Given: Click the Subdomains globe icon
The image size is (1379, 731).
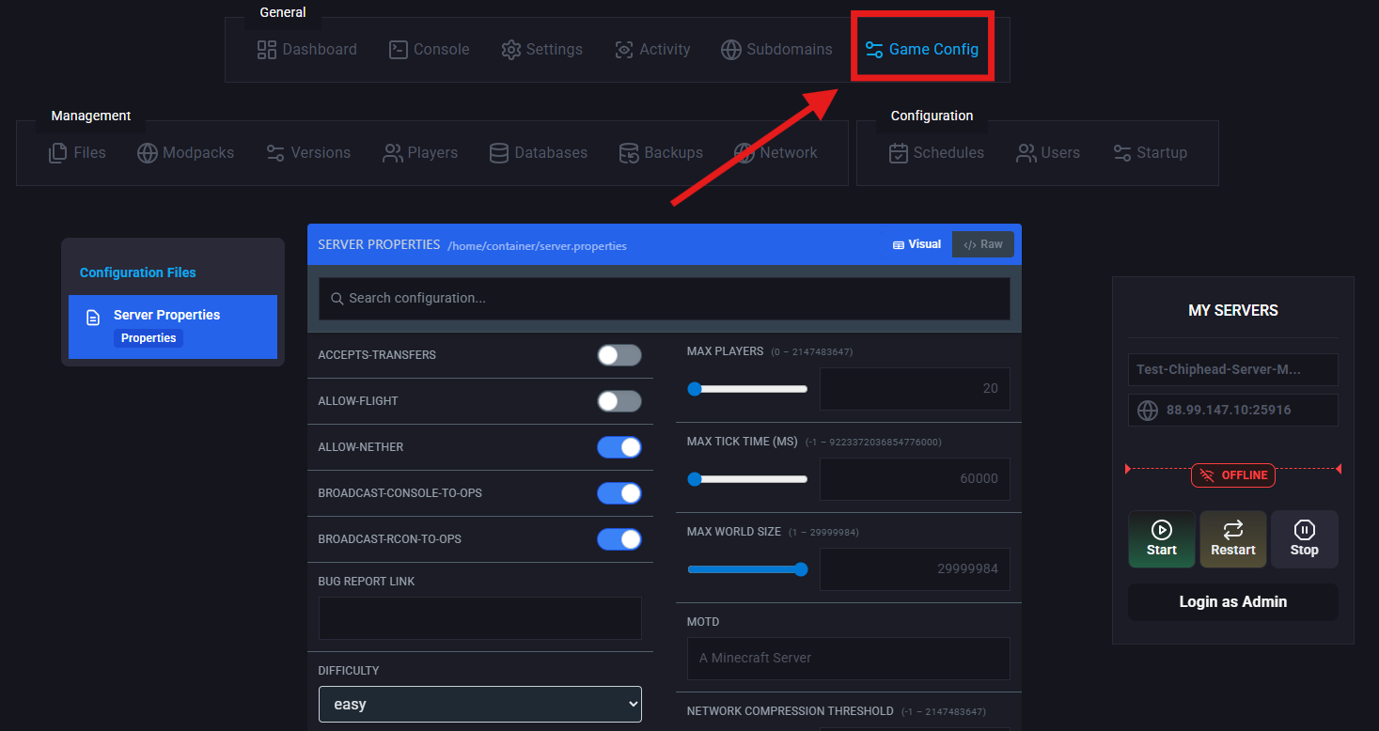Looking at the screenshot, I should (731, 50).
